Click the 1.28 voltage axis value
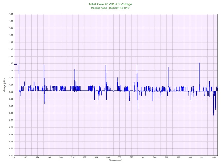Viewport: 221px width, 166px height. (11, 21)
